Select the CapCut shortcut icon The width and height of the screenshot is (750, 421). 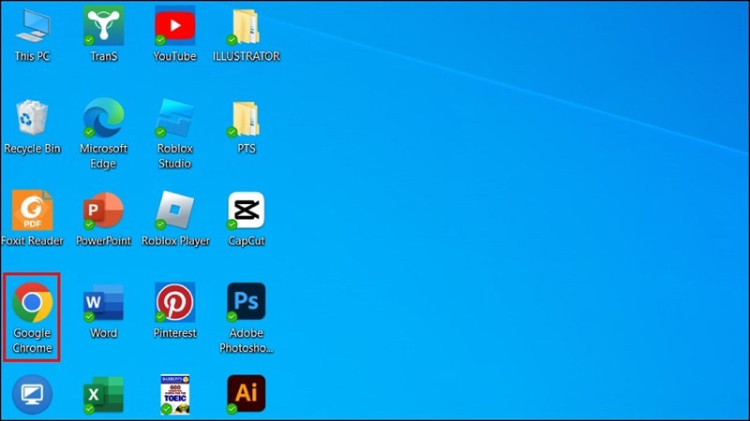[x=246, y=210]
